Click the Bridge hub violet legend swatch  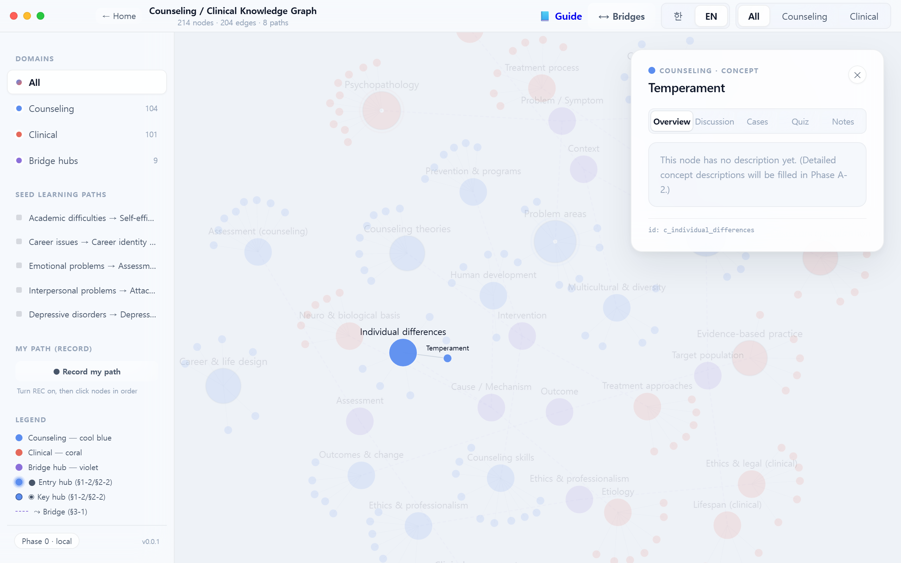tap(19, 467)
